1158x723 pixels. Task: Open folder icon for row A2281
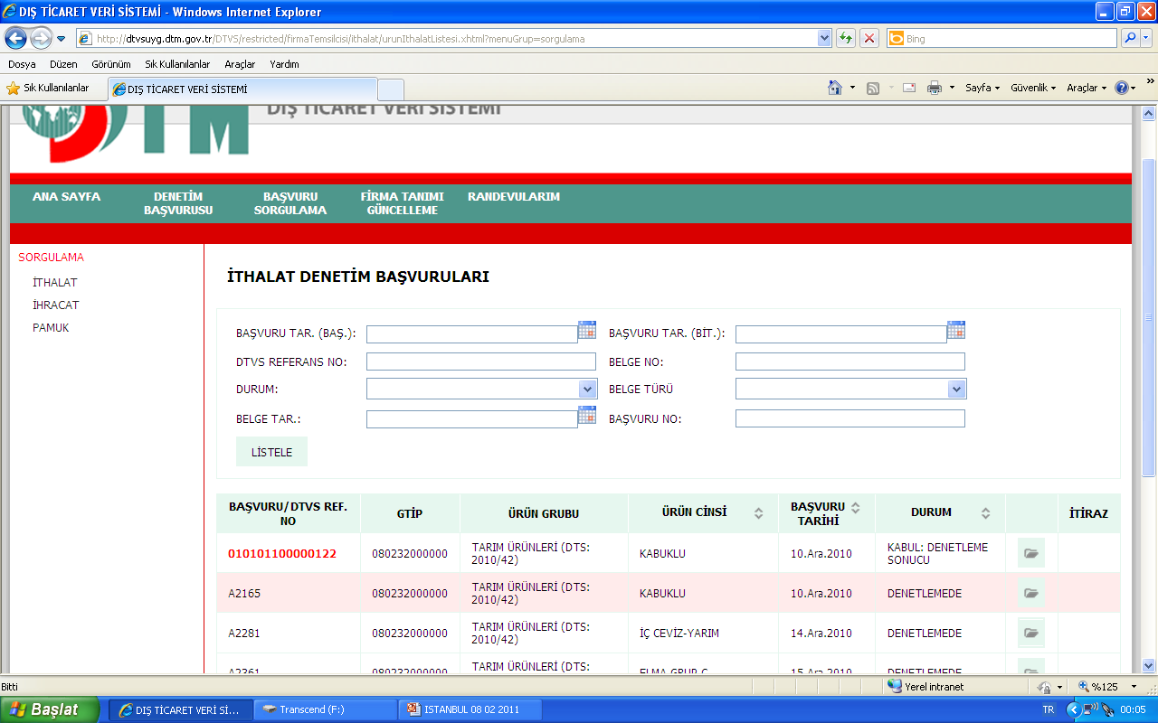pos(1030,633)
